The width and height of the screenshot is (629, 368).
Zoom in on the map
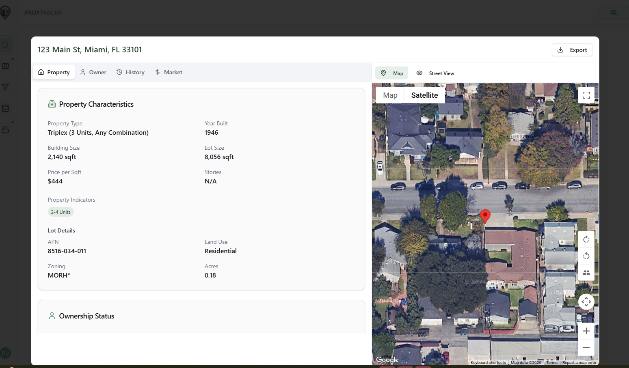coord(586,331)
